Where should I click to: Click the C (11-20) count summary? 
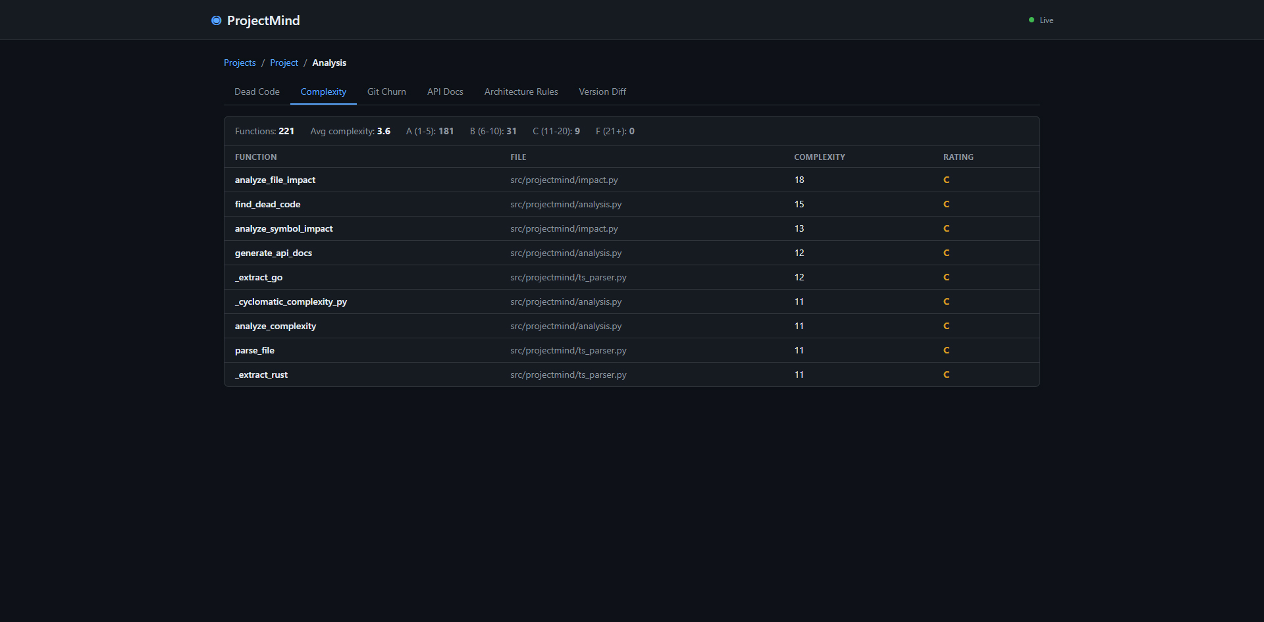tap(556, 132)
